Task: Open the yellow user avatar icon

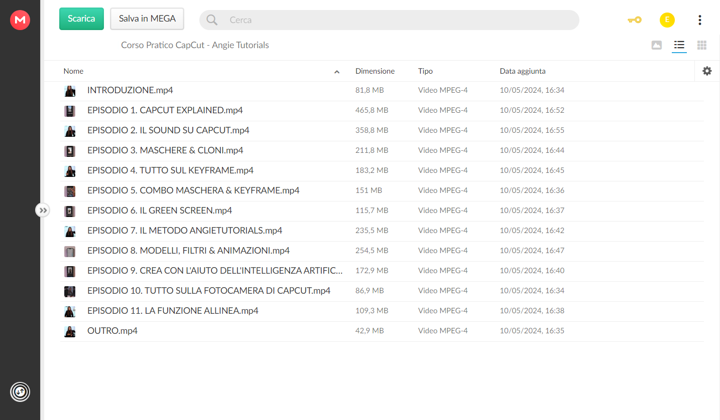Action: pyautogui.click(x=667, y=20)
